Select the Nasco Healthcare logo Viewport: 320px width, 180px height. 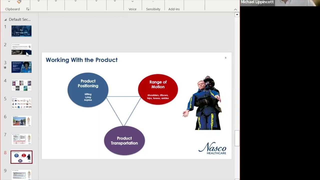pyautogui.click(x=212, y=148)
